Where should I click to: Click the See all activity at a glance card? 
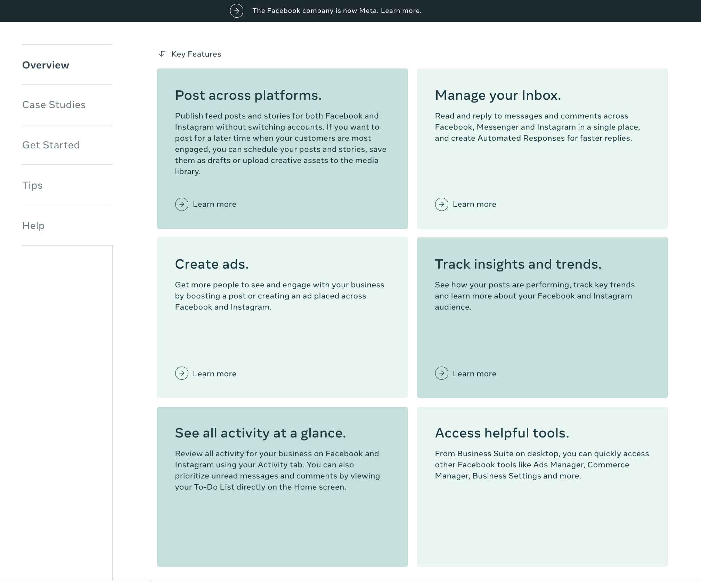point(282,486)
